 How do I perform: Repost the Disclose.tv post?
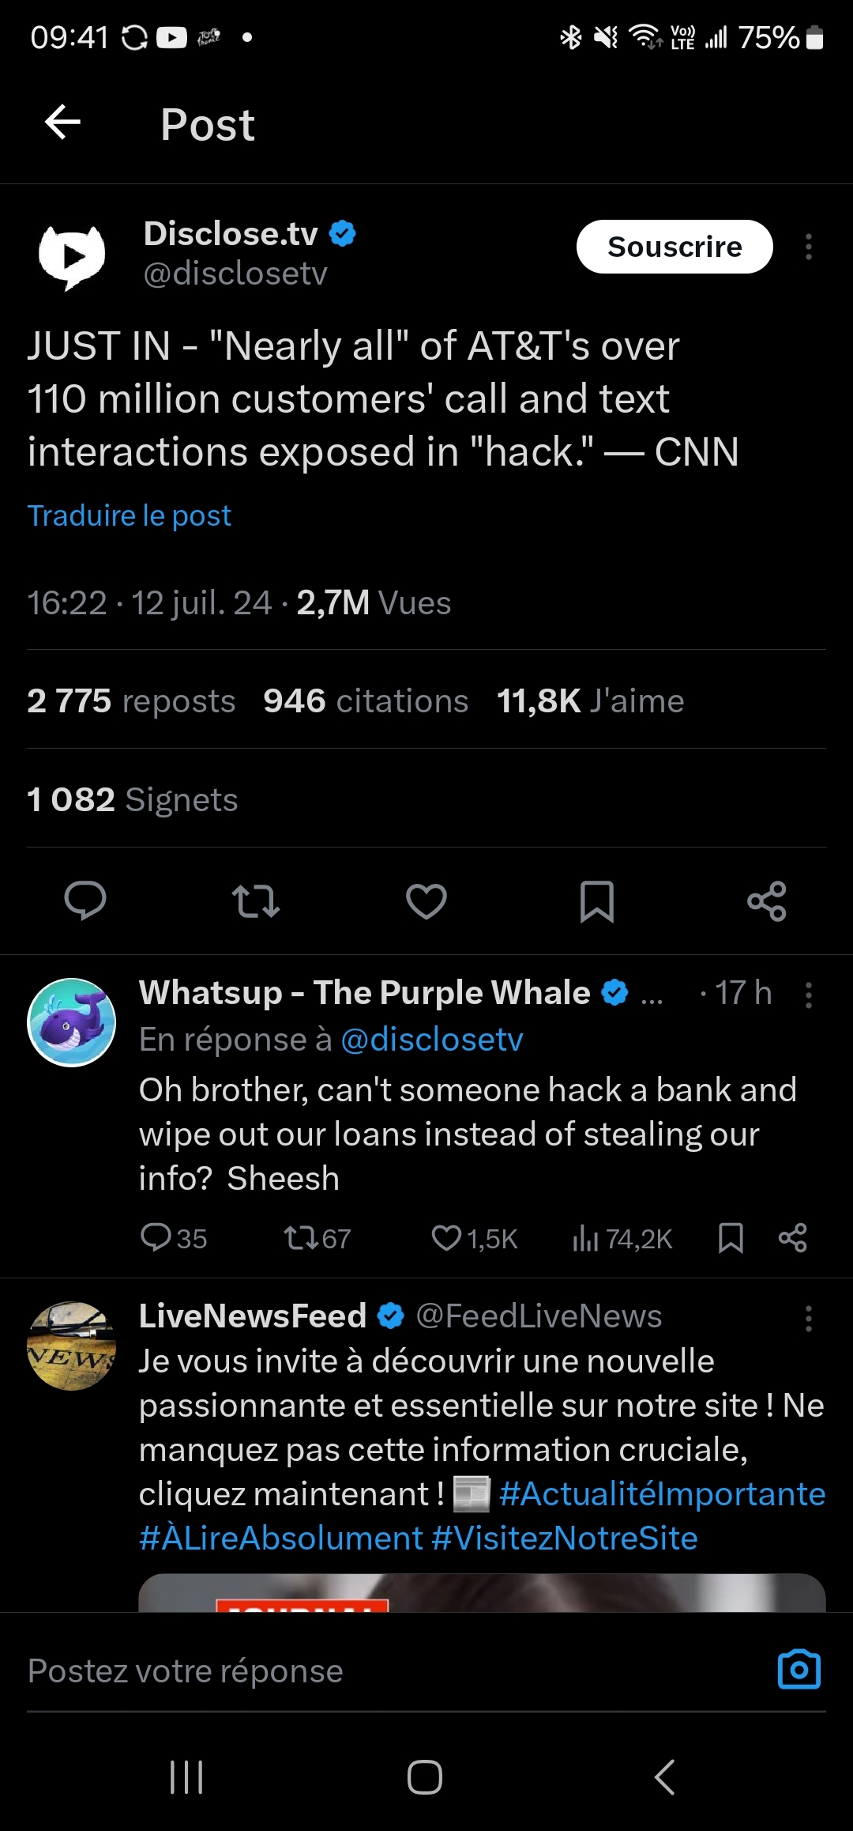[255, 900]
